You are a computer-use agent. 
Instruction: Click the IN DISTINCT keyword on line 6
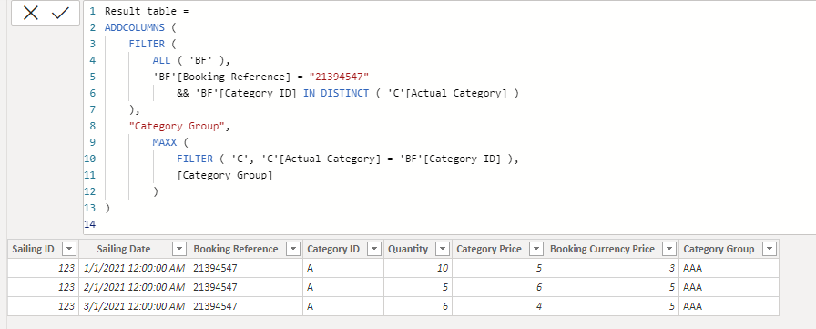336,93
